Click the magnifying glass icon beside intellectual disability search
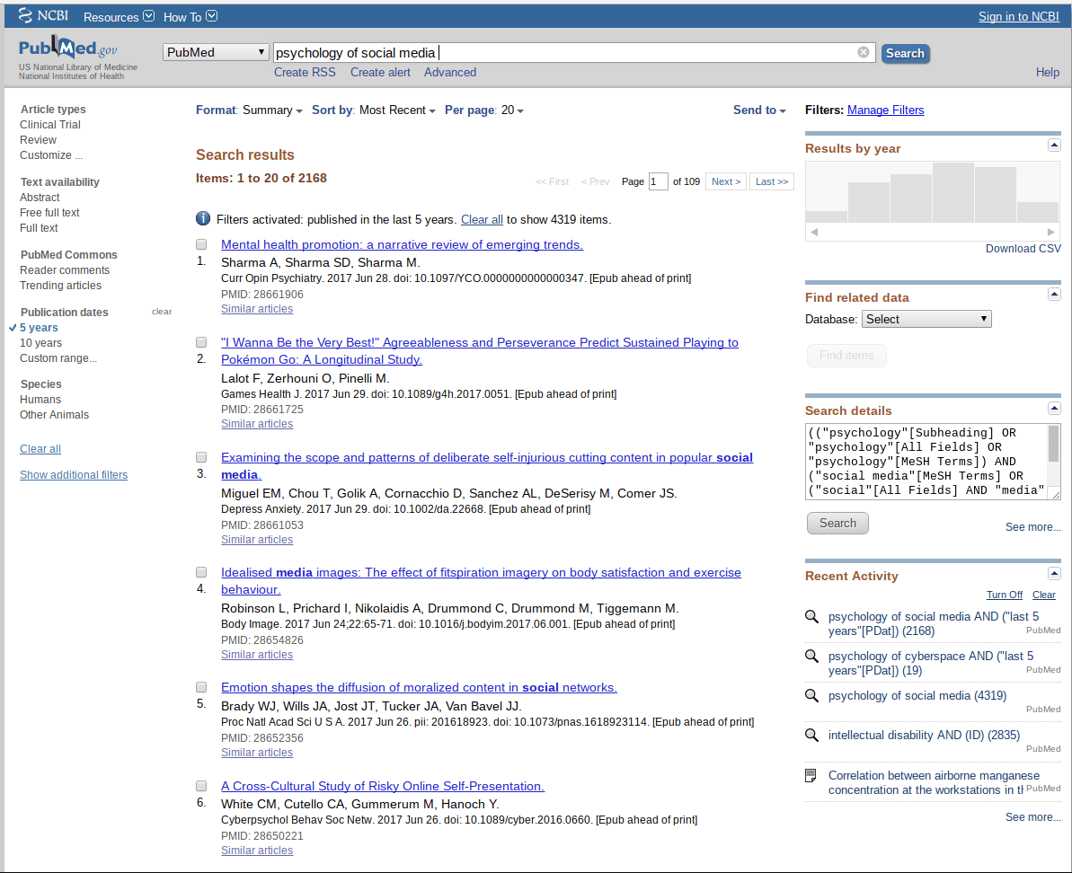This screenshot has width=1072, height=873. (x=811, y=736)
